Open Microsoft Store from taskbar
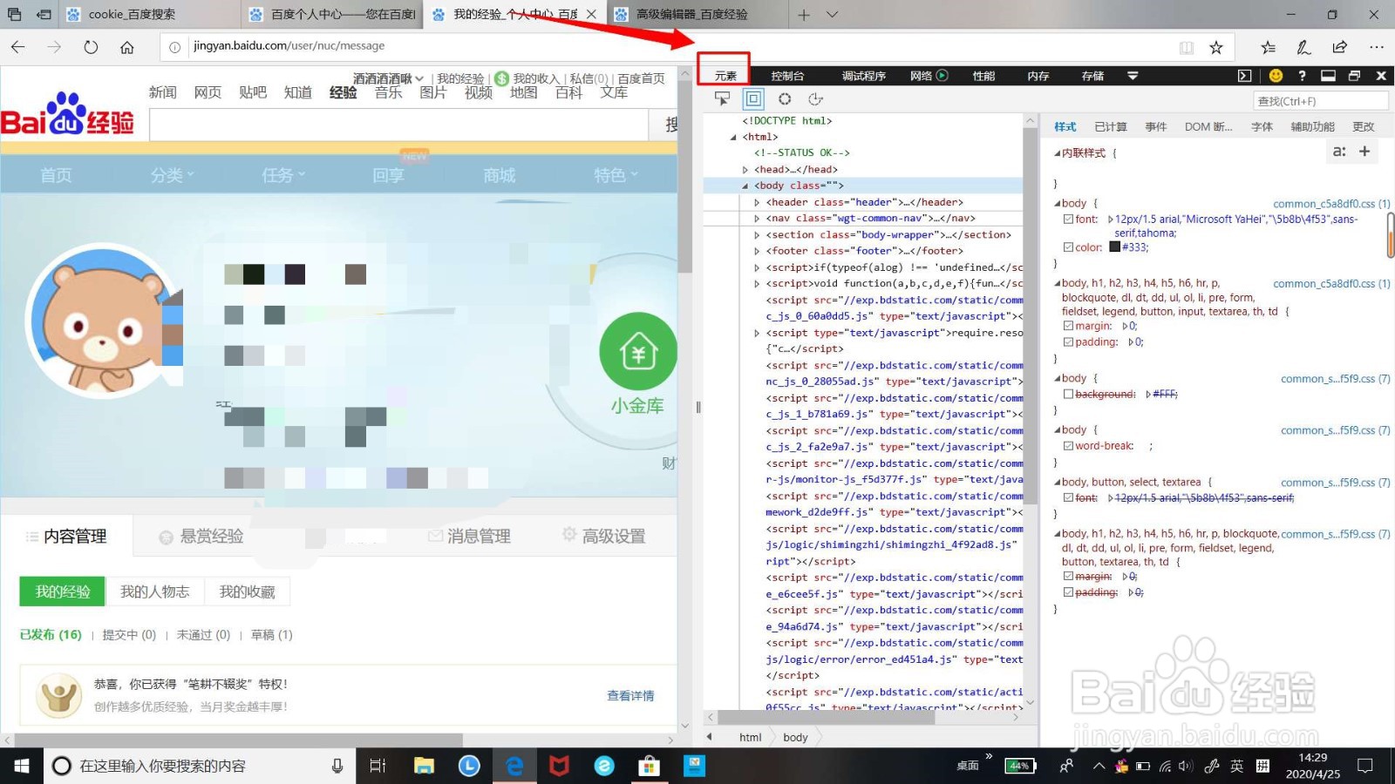Screen dimensions: 1395x784 [649, 766]
